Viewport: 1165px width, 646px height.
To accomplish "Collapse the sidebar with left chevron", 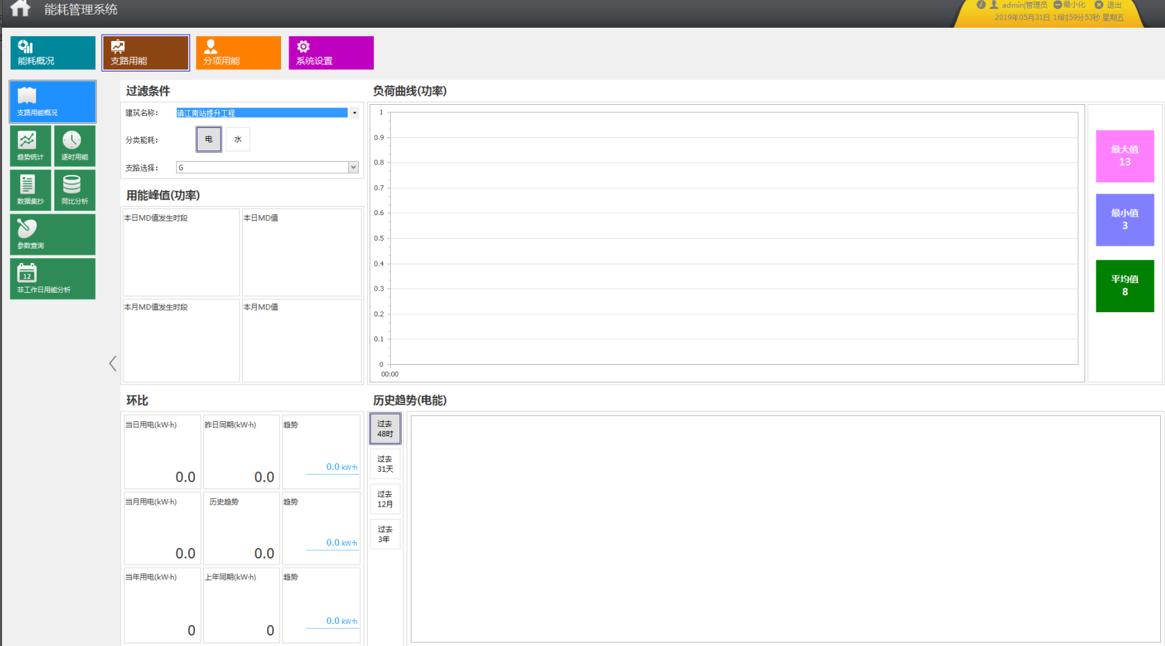I will pyautogui.click(x=112, y=364).
